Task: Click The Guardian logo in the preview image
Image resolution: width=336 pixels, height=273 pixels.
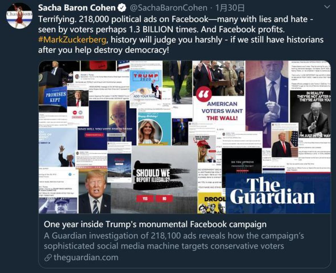Action: [272, 191]
